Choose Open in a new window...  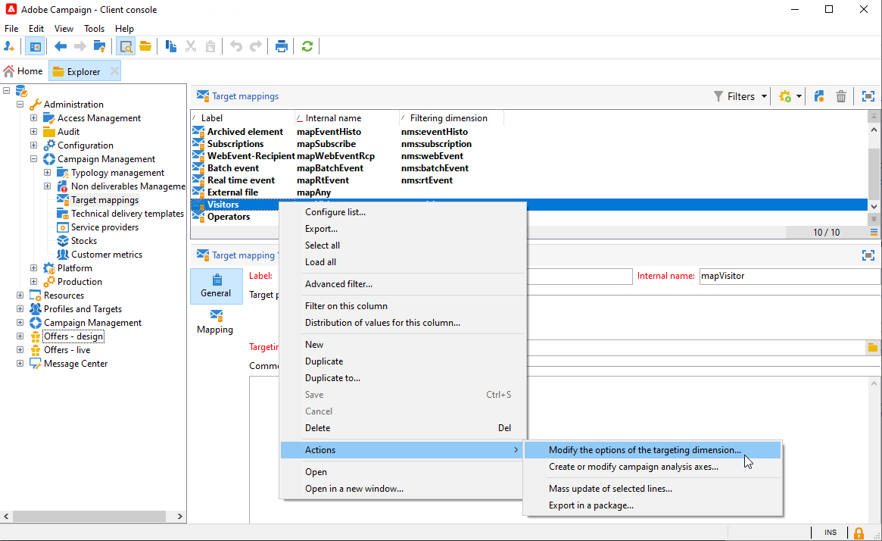point(403,489)
